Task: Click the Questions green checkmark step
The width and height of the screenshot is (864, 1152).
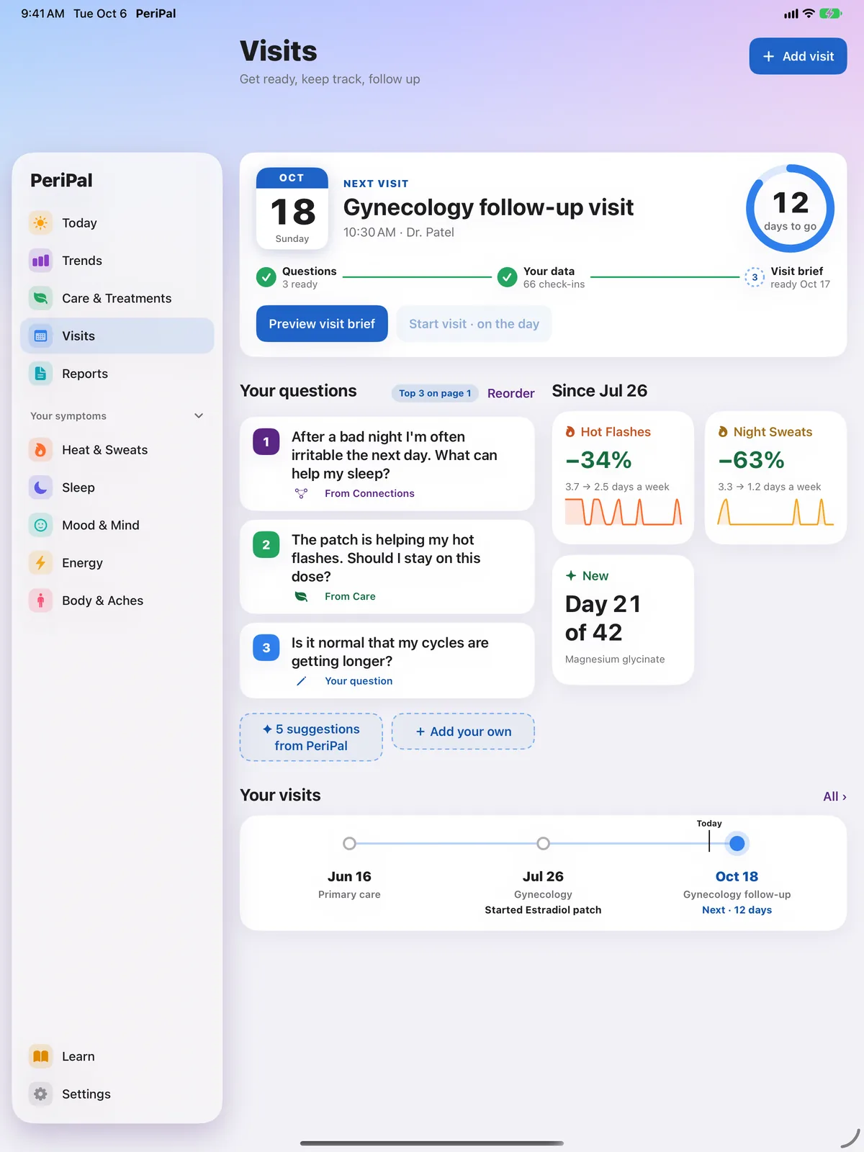Action: 266,277
